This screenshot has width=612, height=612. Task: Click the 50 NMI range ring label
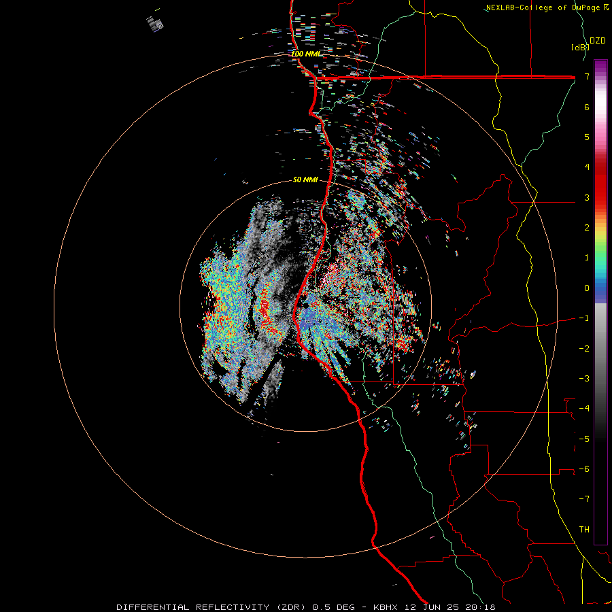point(305,180)
